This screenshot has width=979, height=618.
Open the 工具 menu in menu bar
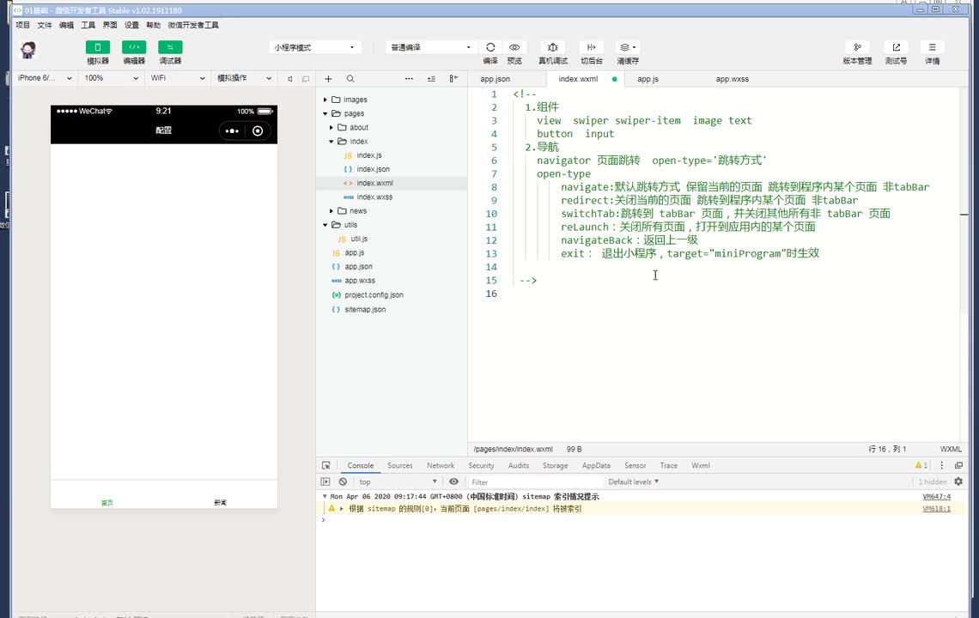click(x=88, y=26)
